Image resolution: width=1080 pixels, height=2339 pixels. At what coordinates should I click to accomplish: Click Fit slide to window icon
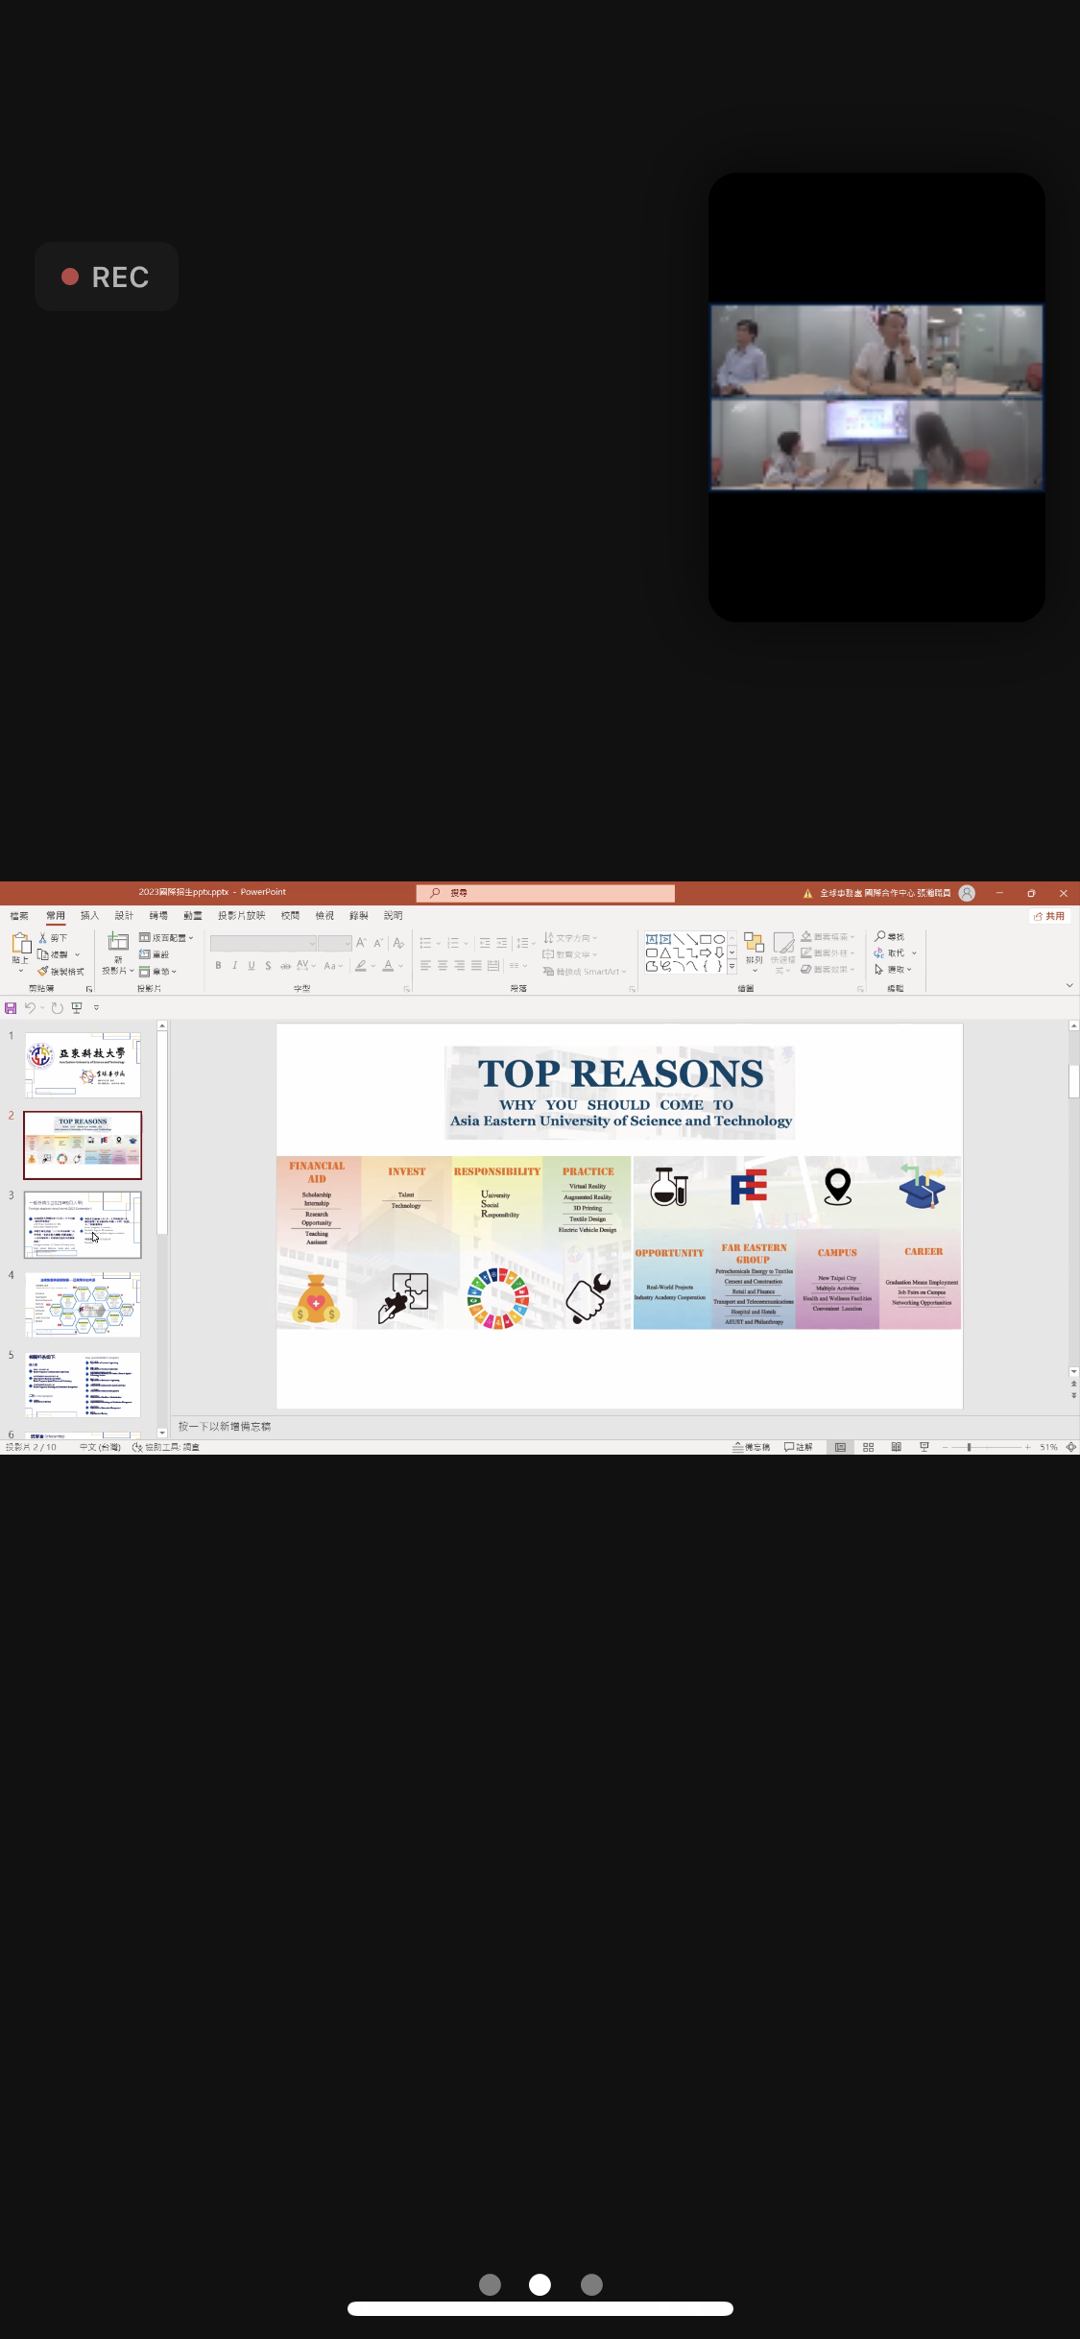(1071, 1447)
